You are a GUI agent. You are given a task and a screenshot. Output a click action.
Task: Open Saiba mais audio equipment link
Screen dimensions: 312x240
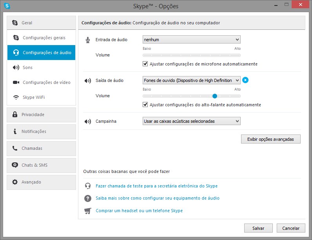click(x=158, y=198)
